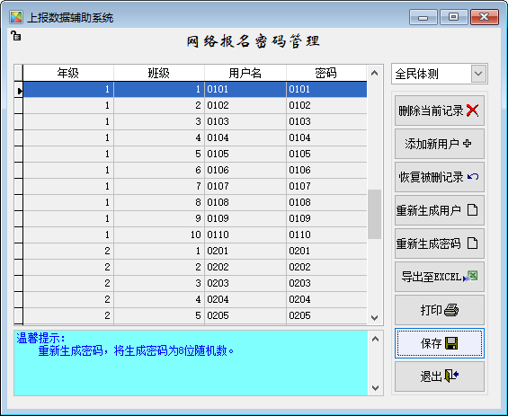Click the small lock icon under the title bar
Screen dimensions: 508x416
pos(15,35)
